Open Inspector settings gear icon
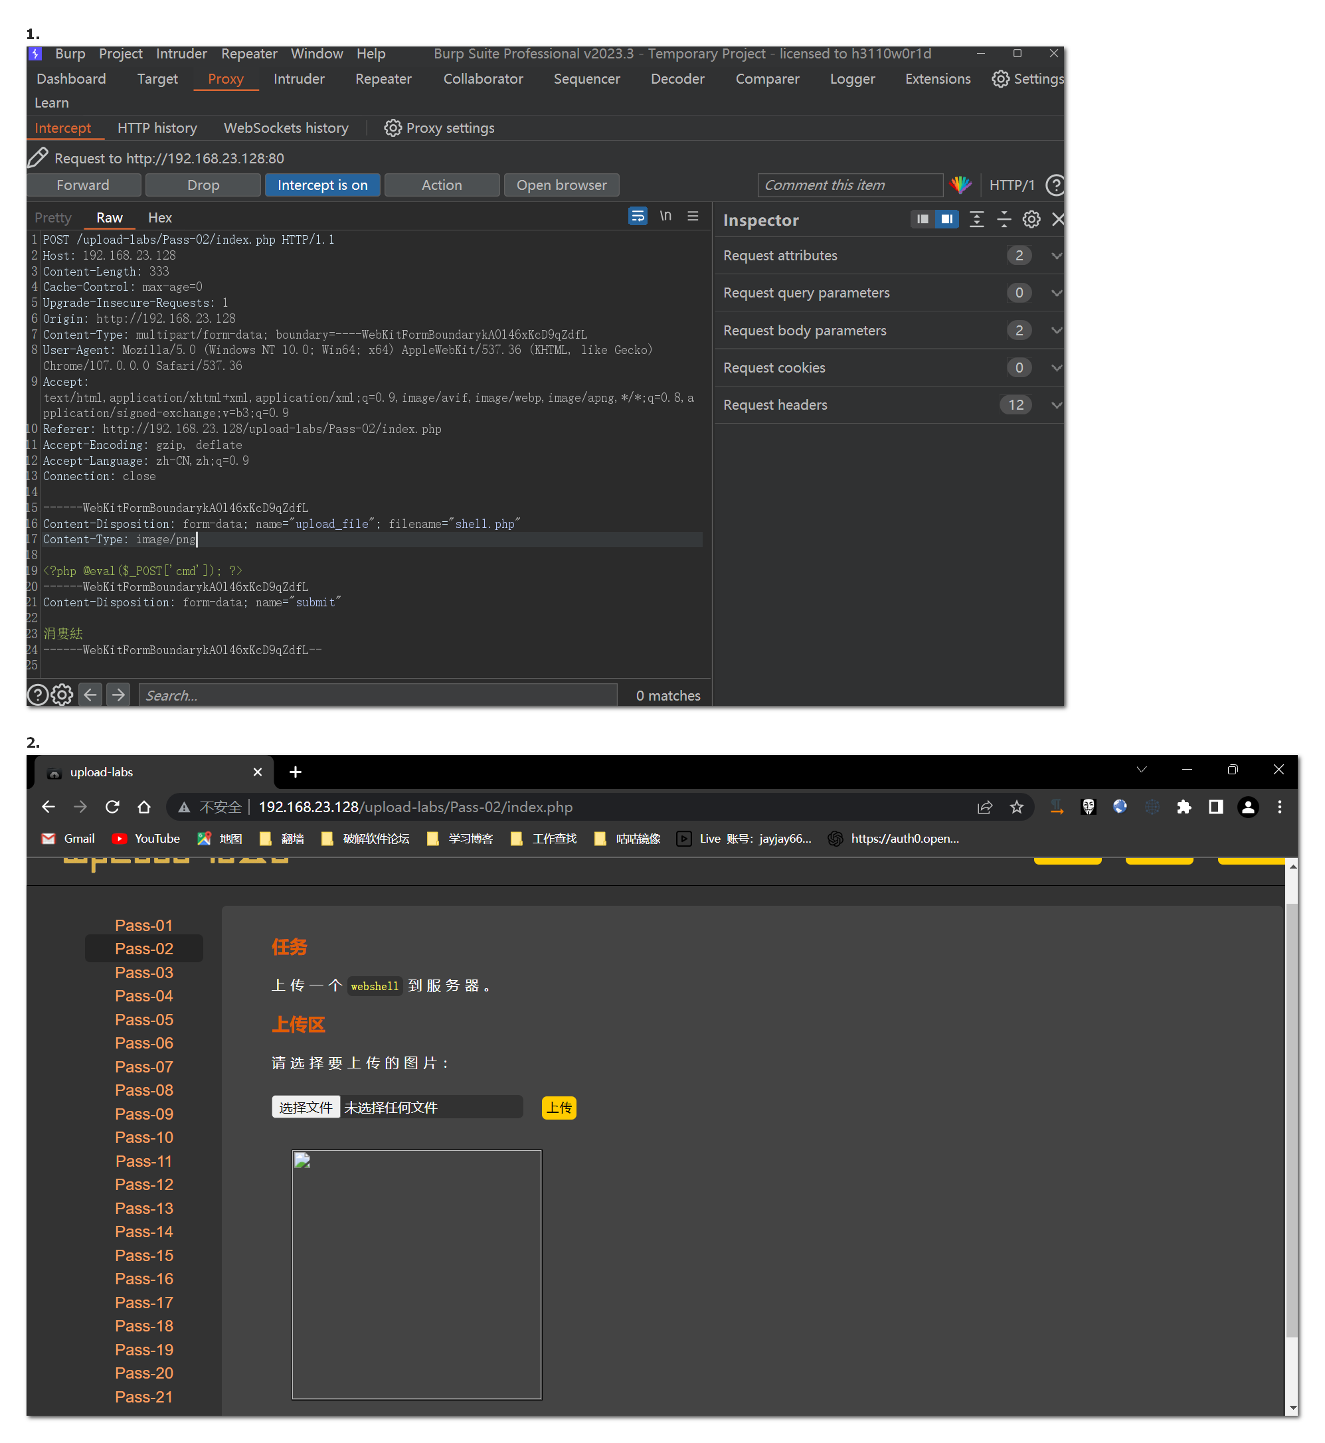Image resolution: width=1325 pixels, height=1443 pixels. (x=1030, y=219)
